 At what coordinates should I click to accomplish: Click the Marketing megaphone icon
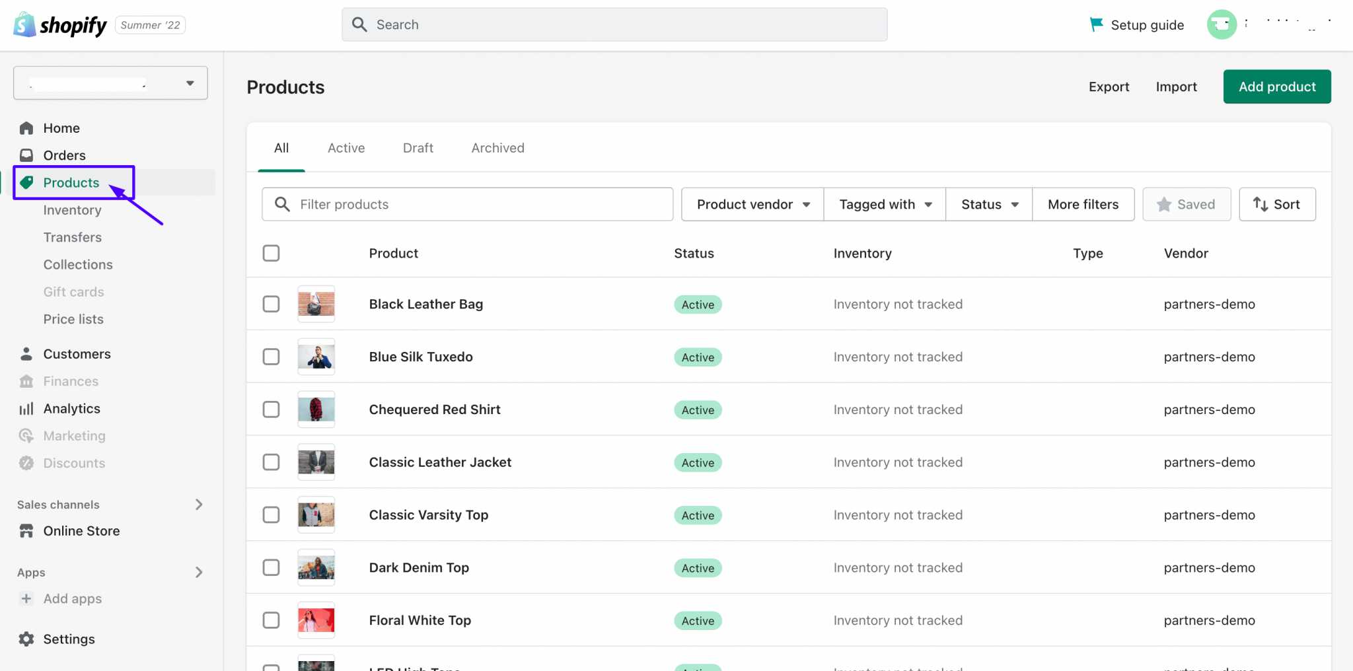pyautogui.click(x=26, y=435)
